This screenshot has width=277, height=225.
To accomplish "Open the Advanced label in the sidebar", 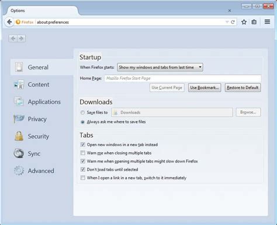I will point(41,171).
